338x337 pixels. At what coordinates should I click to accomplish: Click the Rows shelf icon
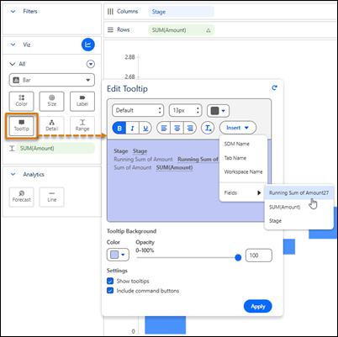pos(110,29)
